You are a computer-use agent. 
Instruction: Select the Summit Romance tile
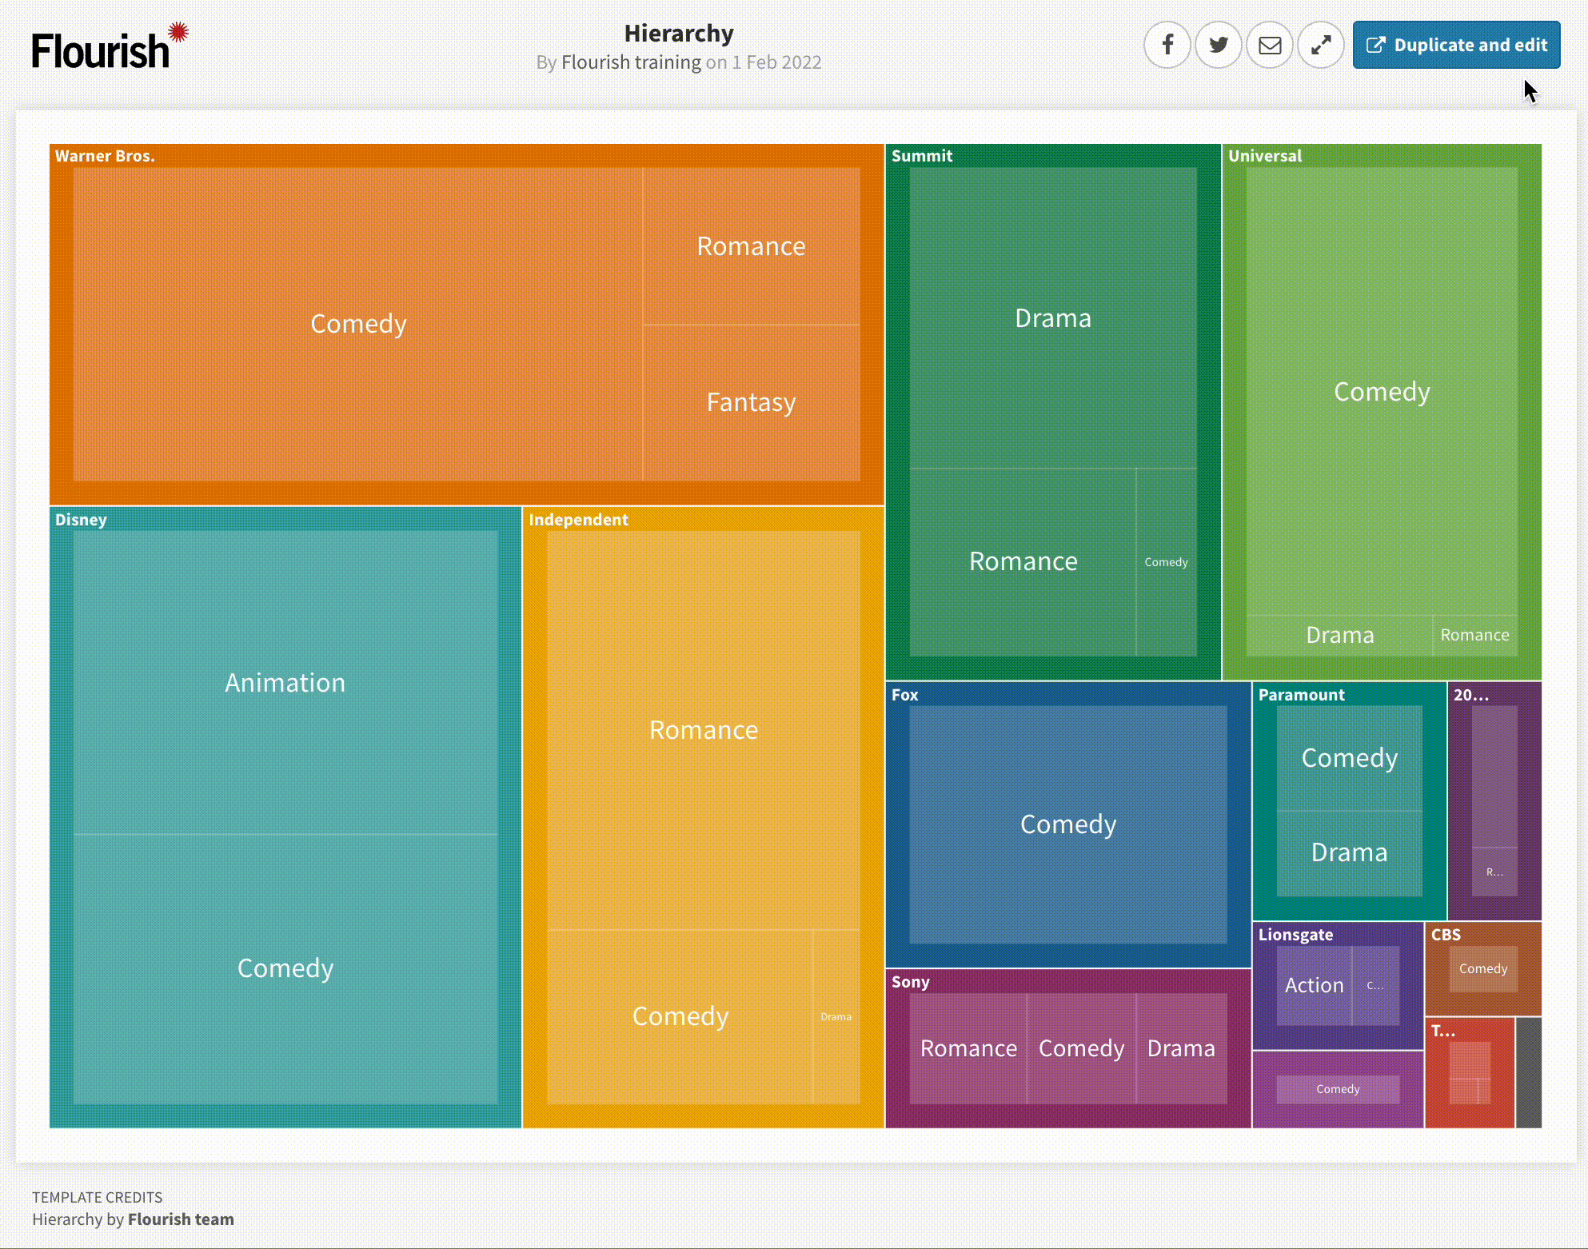coord(1023,562)
